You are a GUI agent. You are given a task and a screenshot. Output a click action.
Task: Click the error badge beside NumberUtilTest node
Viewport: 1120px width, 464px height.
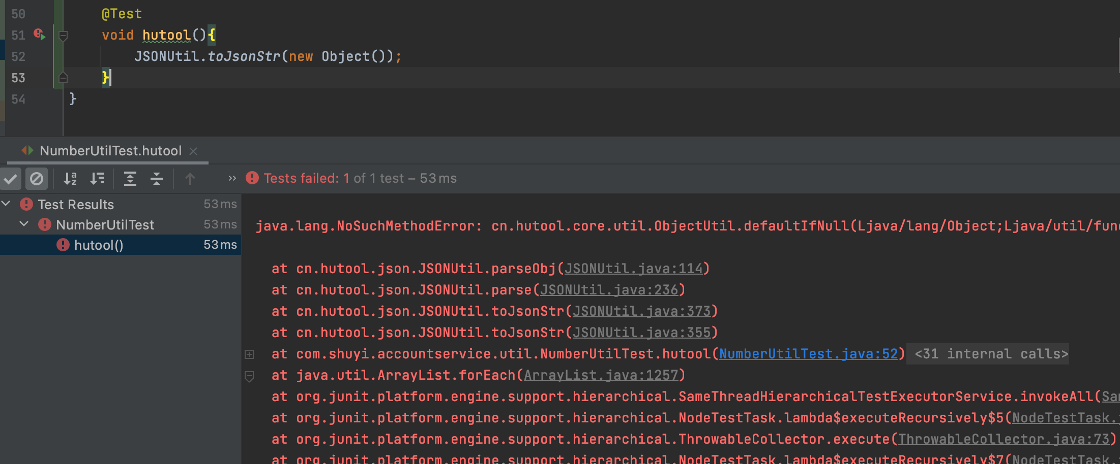(44, 224)
